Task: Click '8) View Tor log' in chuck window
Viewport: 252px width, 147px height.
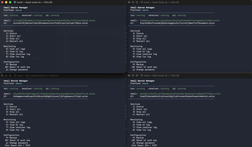Action: pyautogui.click(x=15, y=130)
